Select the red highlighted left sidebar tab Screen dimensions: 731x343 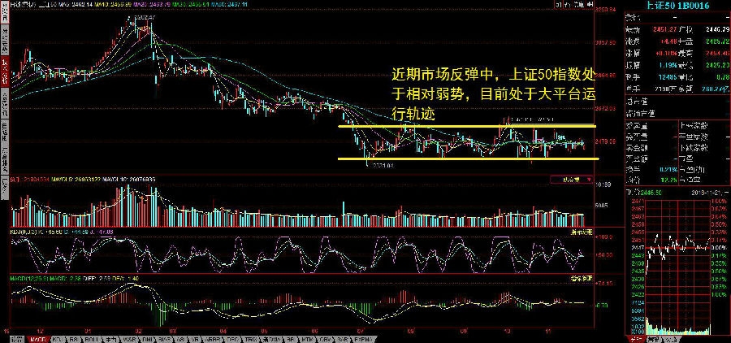tap(5, 71)
